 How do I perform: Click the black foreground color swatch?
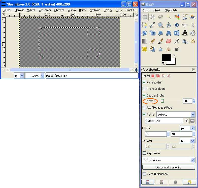pyautogui.click(x=166, y=57)
